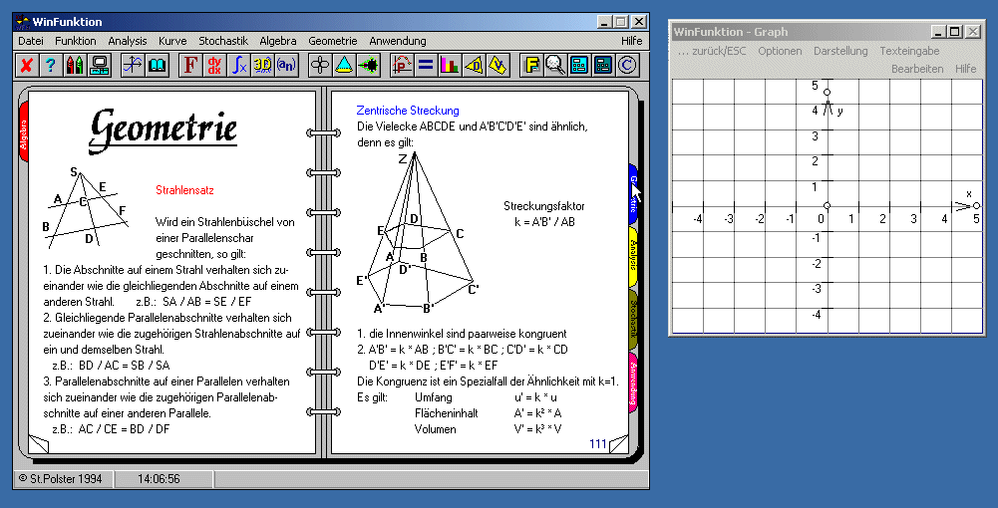
Task: Select the blue Geometrie notebook tab
Action: 633,194
